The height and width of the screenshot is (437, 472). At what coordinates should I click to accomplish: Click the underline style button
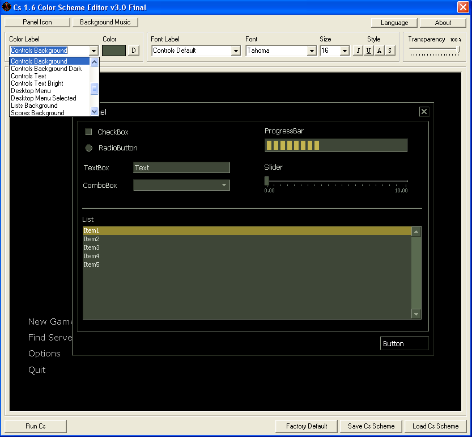click(x=369, y=51)
